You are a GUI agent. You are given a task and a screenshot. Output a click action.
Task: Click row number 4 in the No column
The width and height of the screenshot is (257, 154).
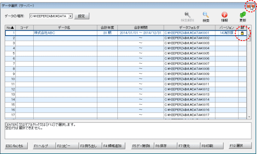tap(10, 48)
